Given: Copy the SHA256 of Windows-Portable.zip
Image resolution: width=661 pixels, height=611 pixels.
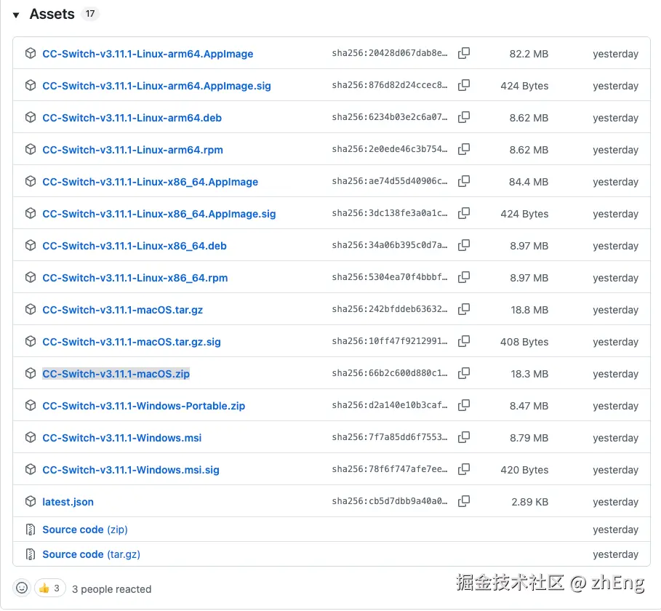Looking at the screenshot, I should pos(464,405).
